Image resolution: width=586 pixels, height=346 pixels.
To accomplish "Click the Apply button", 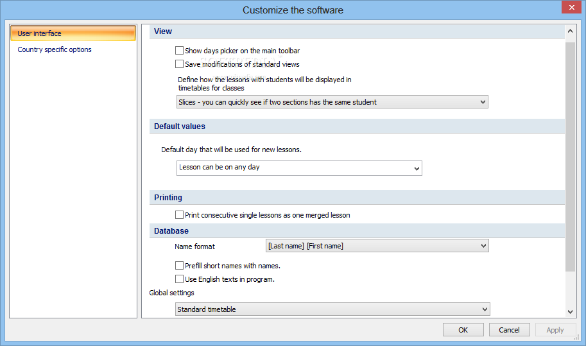I will tap(555, 330).
